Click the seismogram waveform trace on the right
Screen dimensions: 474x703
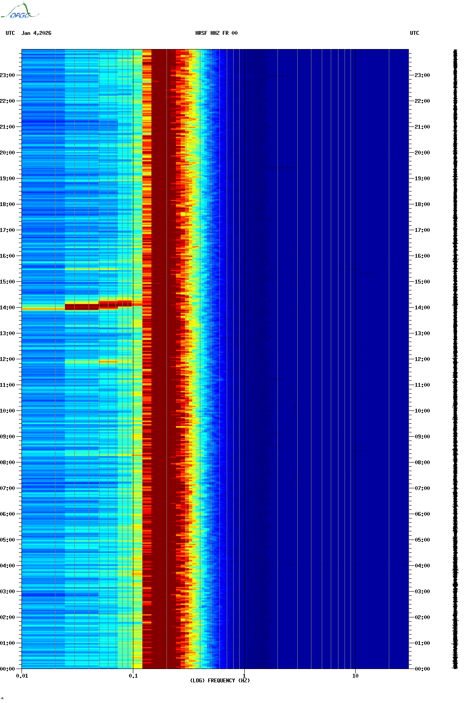coord(455,359)
